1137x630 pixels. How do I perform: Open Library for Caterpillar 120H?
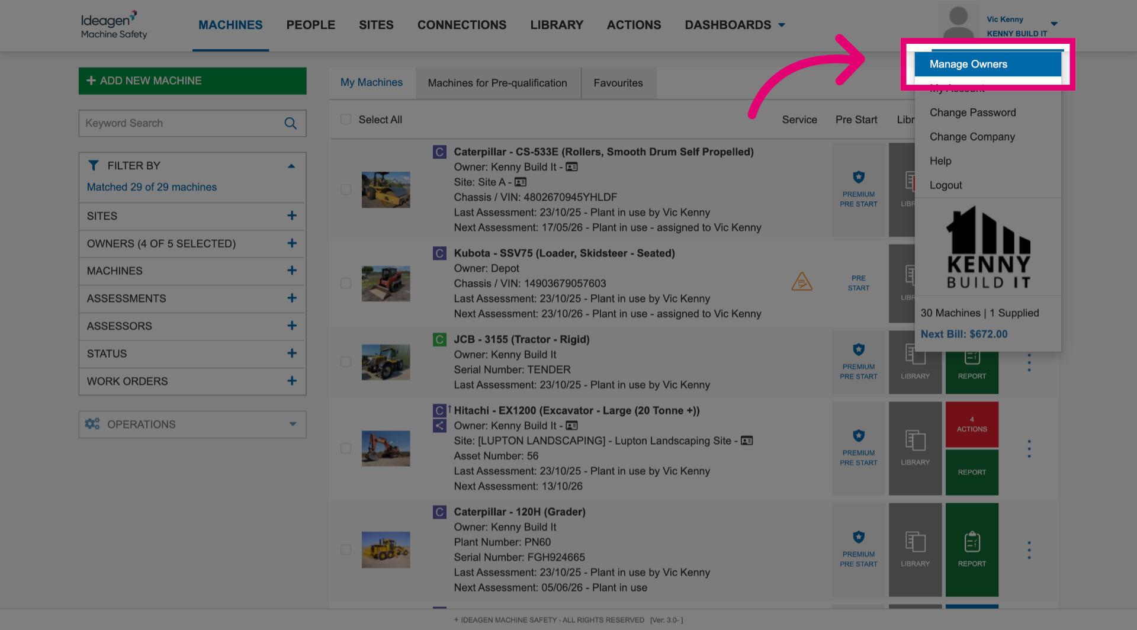click(x=915, y=549)
